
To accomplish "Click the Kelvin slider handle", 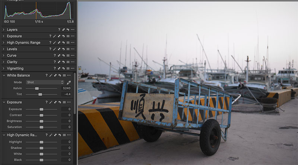I will (37, 88).
